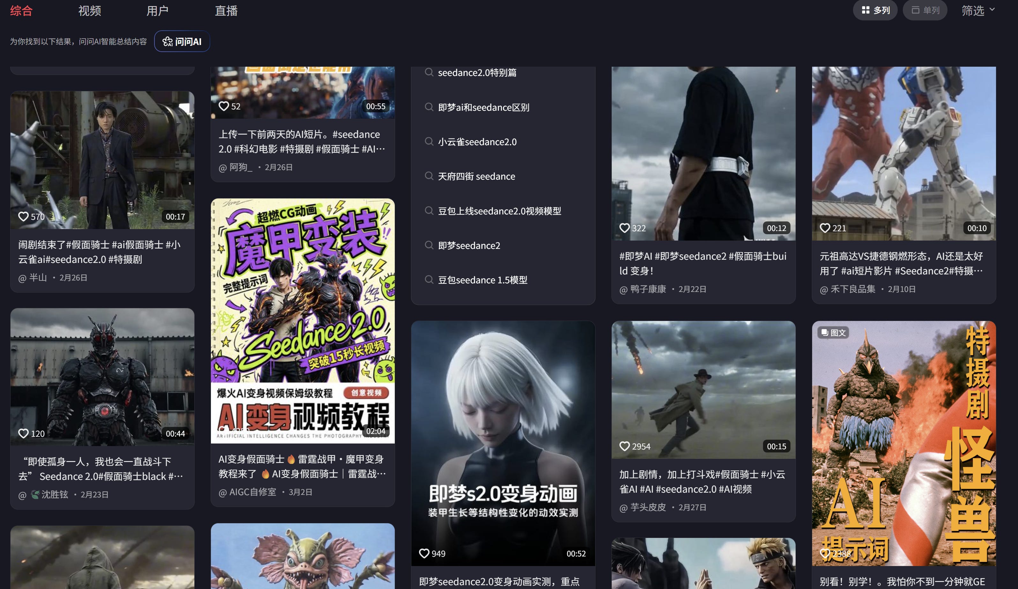Click search icon beside seedance2.0特别篇
The image size is (1018, 589).
429,72
